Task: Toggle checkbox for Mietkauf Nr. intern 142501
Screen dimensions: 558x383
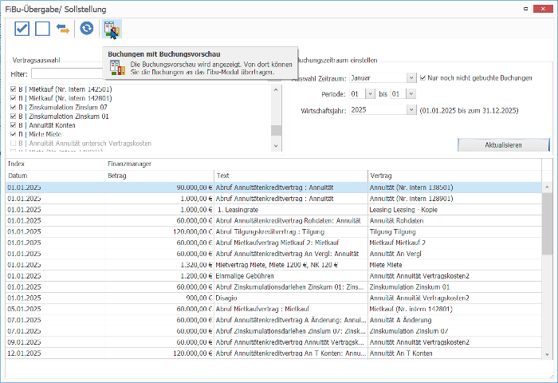Action: [x=14, y=89]
